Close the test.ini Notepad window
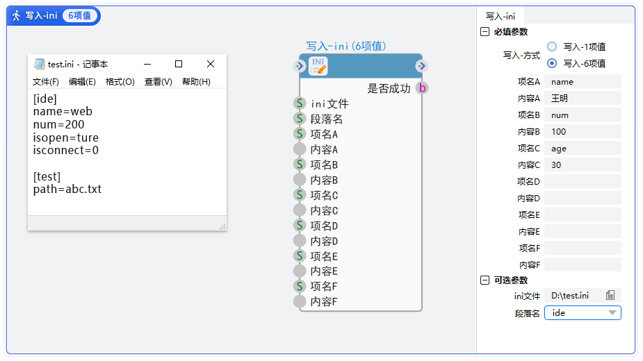 pyautogui.click(x=211, y=64)
